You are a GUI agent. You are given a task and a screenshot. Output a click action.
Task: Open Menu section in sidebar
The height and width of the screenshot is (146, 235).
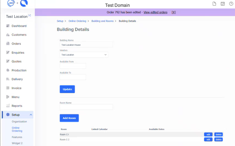15,97
